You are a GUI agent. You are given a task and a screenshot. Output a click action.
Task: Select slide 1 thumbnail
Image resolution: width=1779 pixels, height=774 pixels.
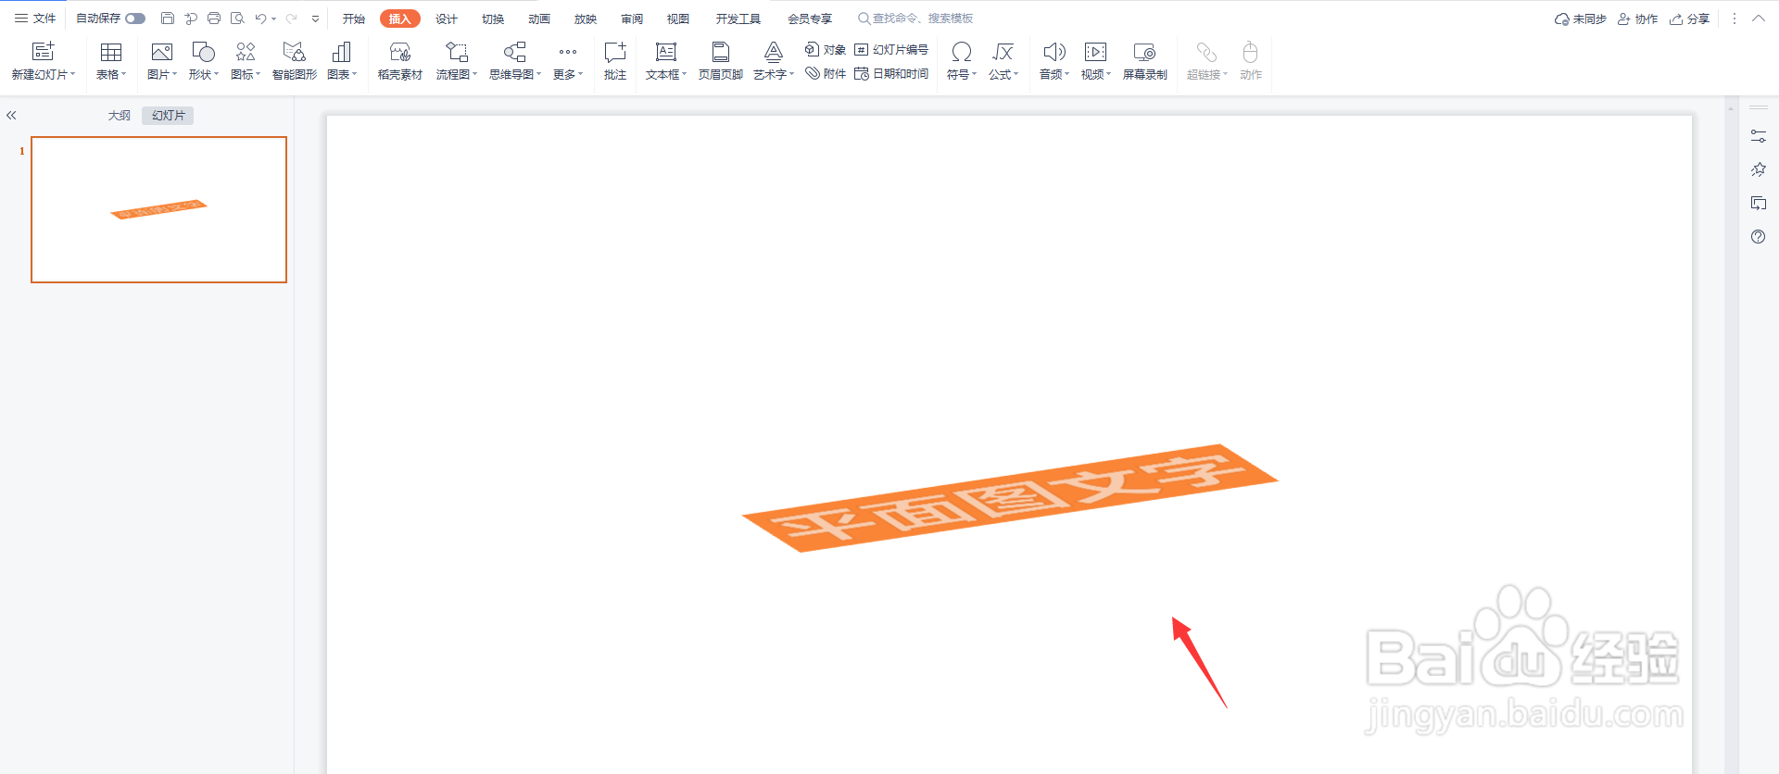(158, 209)
